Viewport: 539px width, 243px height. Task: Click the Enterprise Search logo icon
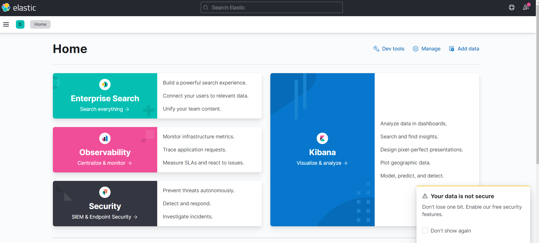(105, 84)
